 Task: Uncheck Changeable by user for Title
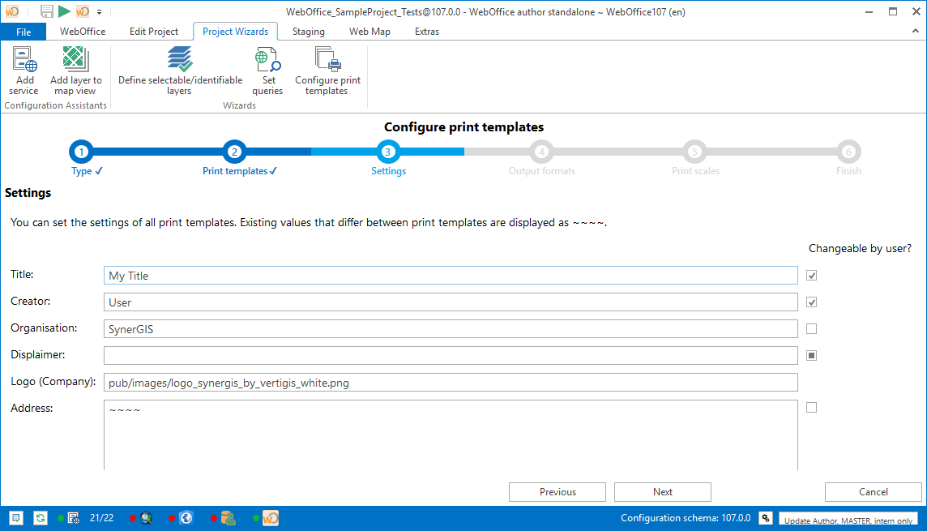click(x=812, y=276)
